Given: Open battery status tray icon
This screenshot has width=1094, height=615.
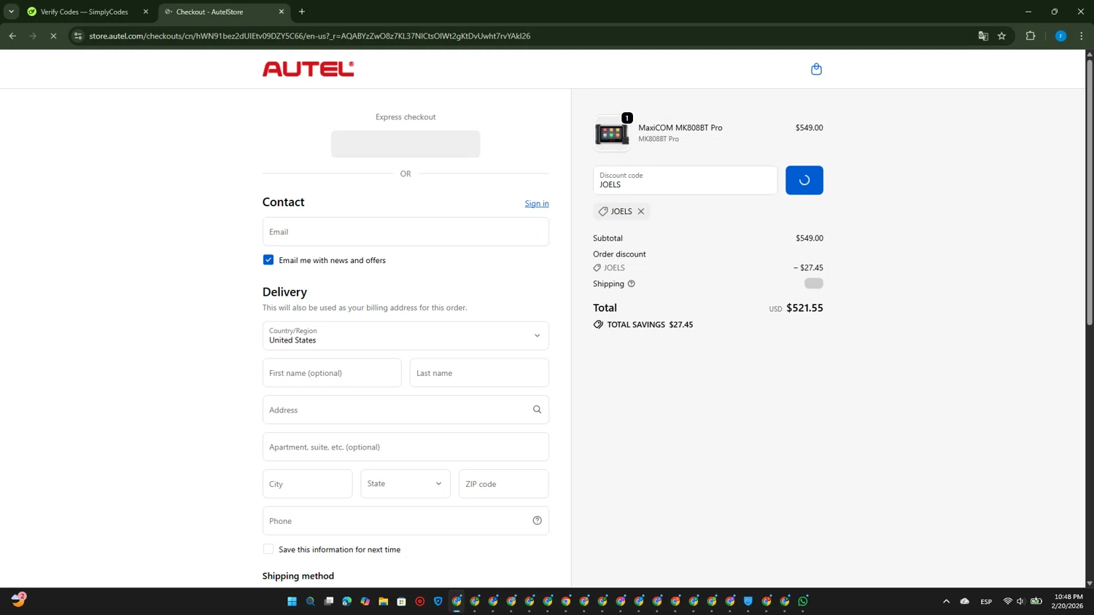Looking at the screenshot, I should point(1036,601).
